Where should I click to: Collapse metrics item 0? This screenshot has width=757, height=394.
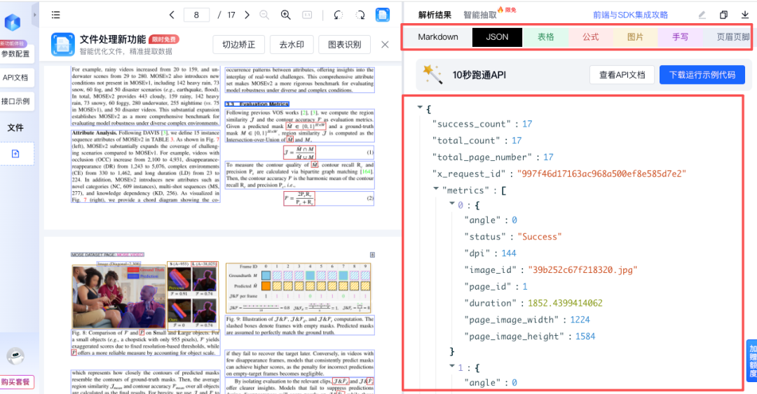452,204
